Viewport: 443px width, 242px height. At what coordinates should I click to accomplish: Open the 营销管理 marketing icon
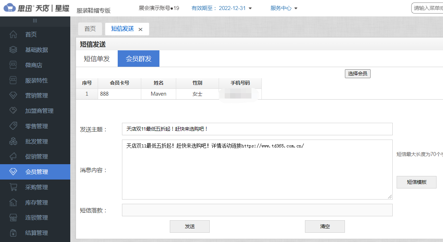(x=14, y=95)
